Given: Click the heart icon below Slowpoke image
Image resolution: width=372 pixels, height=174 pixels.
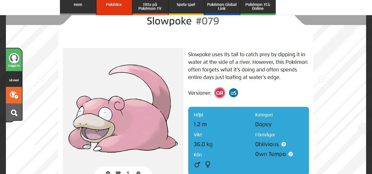Looking at the screenshot, I should coord(118,173).
